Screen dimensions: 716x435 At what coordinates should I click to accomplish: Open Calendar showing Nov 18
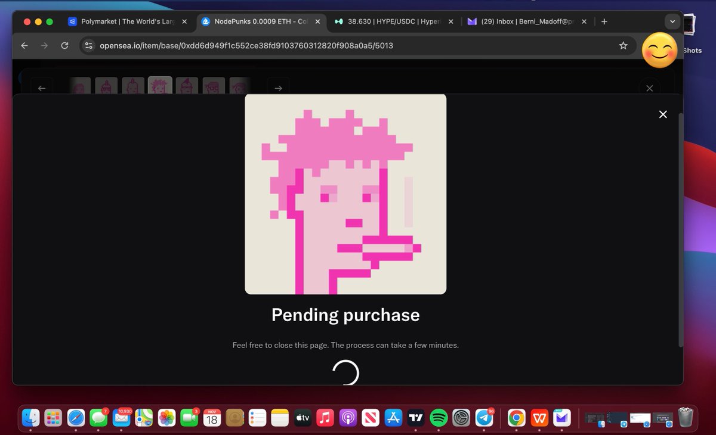pyautogui.click(x=212, y=418)
